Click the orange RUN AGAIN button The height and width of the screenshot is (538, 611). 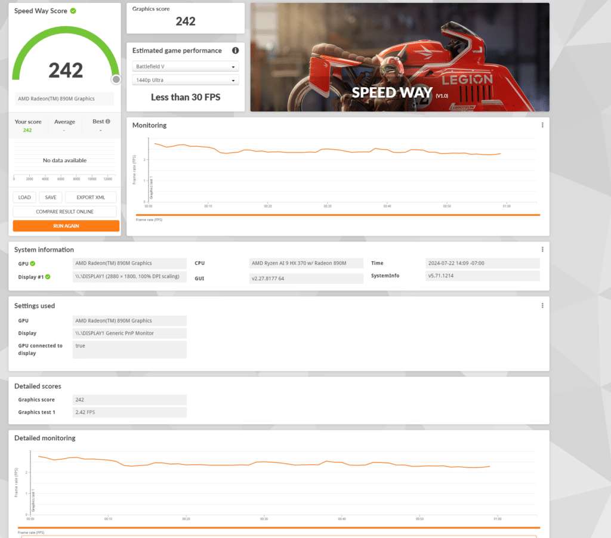66,226
